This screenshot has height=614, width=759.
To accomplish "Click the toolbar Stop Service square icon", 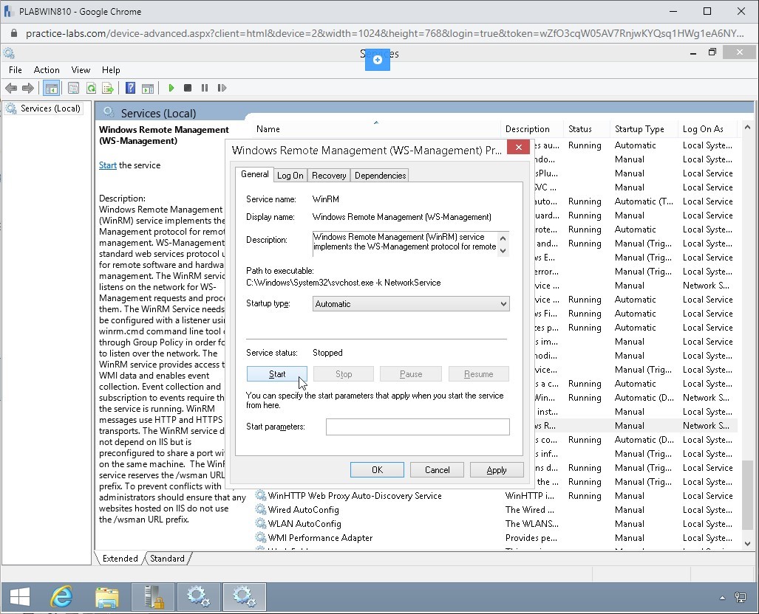I will click(188, 88).
